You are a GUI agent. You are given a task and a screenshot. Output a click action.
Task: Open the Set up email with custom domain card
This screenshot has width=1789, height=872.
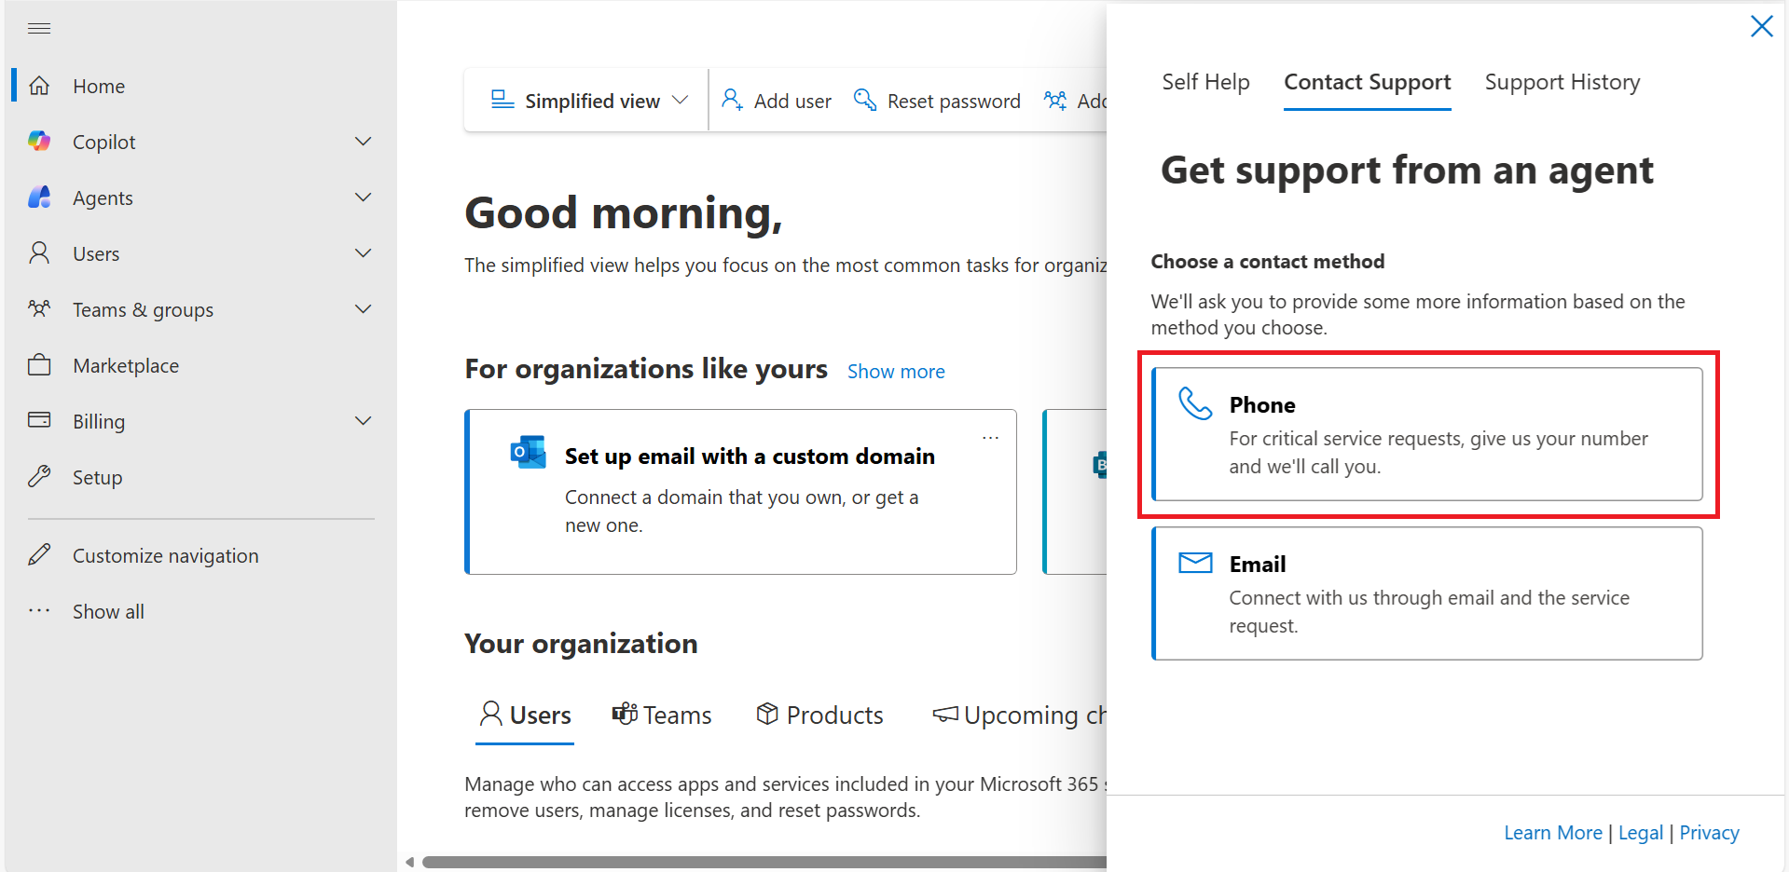point(740,492)
